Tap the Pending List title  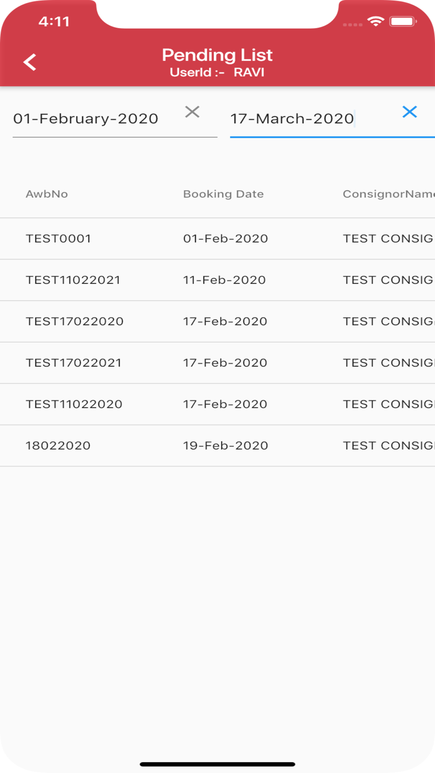[217, 55]
